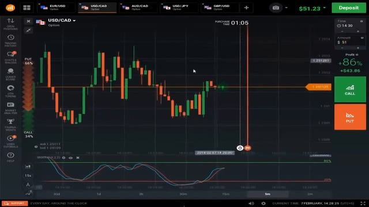This screenshot has height=207, width=369.
Task: Expand the arrow next to camera icon
Action: [286, 7]
